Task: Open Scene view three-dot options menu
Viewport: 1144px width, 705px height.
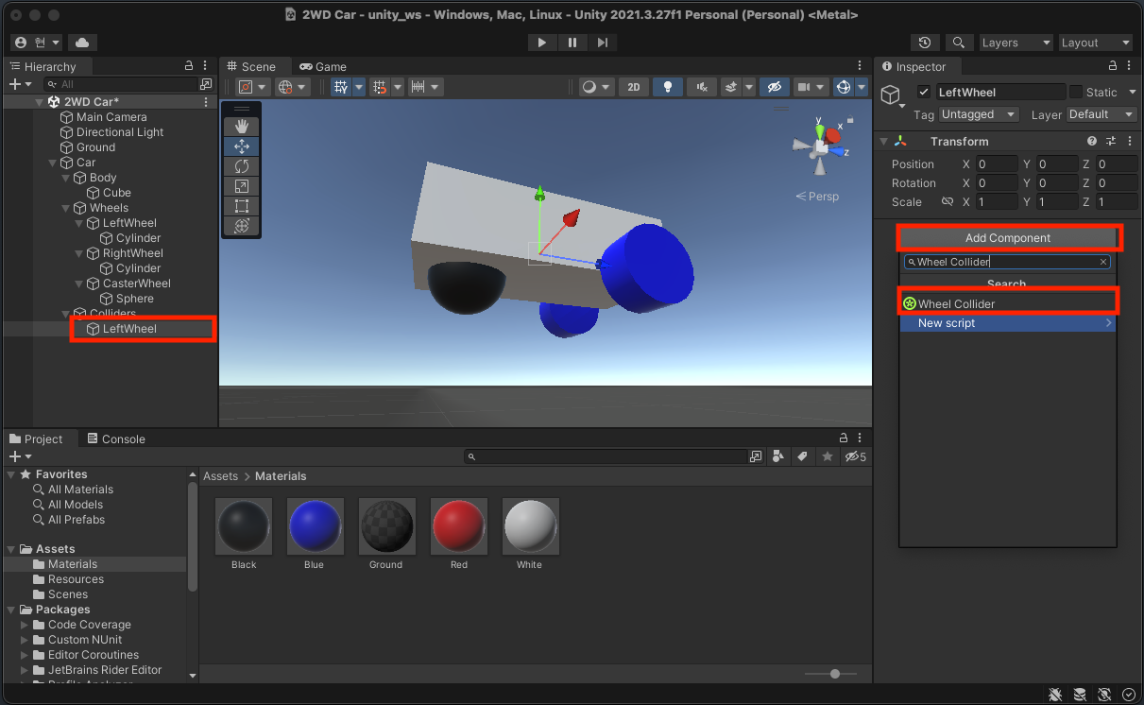Action: [860, 66]
